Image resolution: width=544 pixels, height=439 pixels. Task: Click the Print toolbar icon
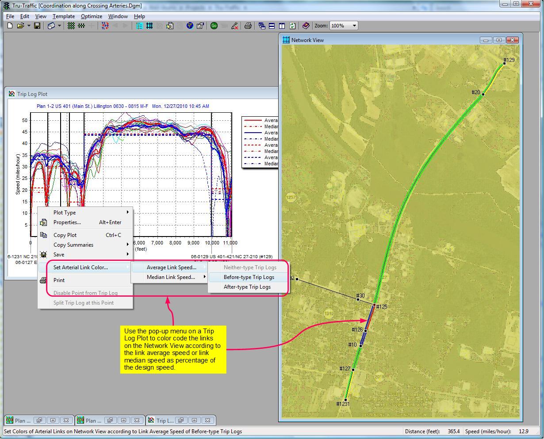point(248,26)
